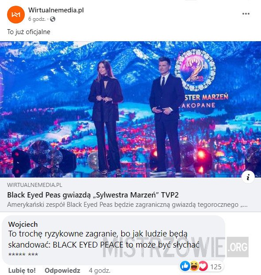
Task: Click the 4 godz. comment timestamp
Action: 100,271
